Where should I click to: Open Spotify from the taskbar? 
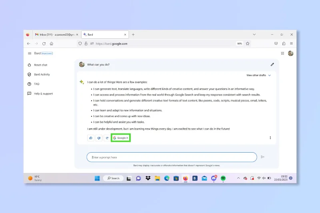(x=223, y=178)
